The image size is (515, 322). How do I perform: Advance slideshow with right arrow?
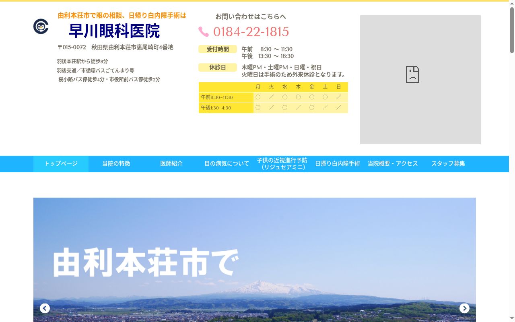click(464, 308)
